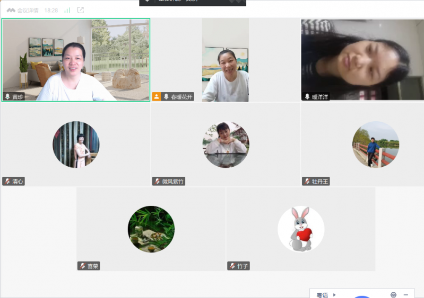Collapse the bottom-right panel with minus button

click(x=406, y=295)
